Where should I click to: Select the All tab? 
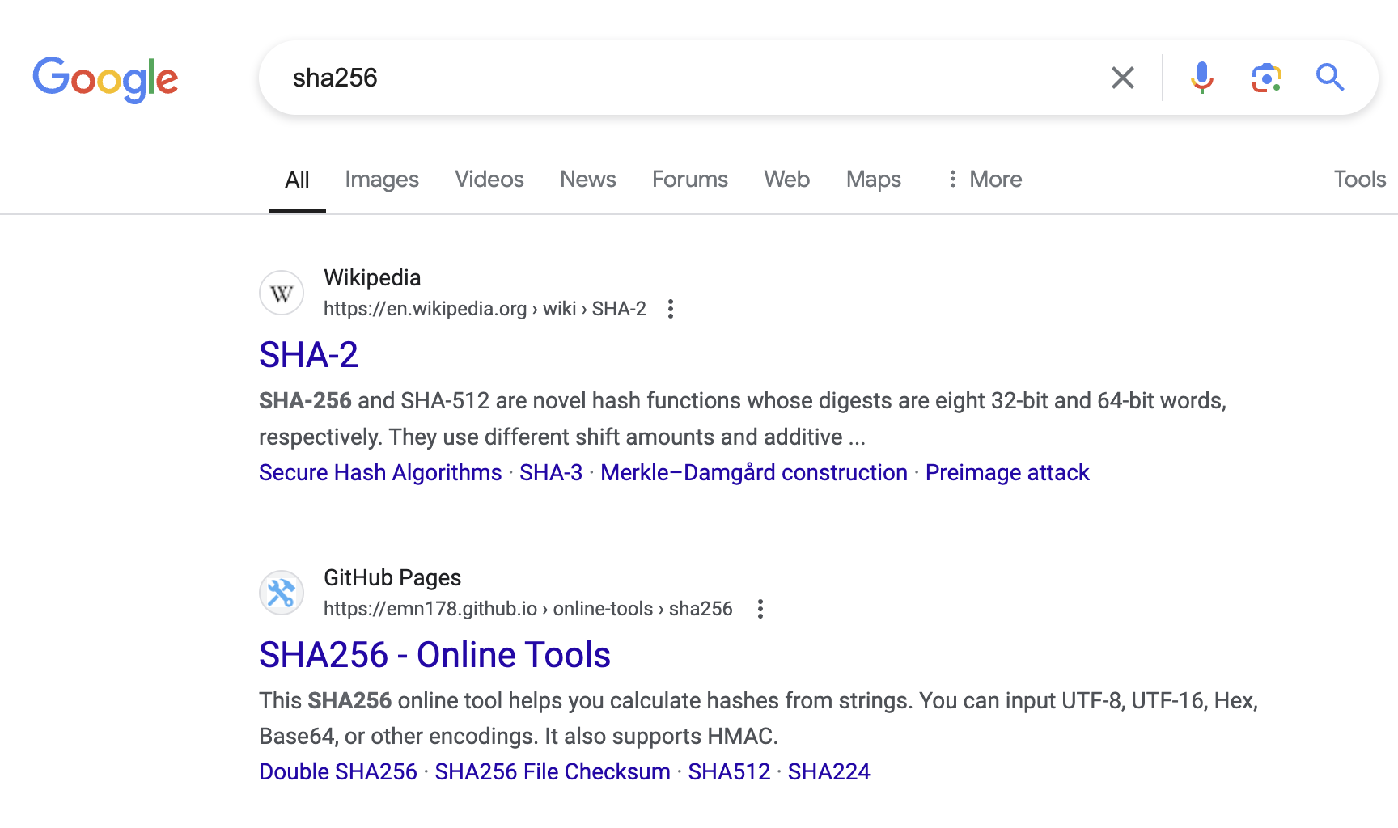pyautogui.click(x=297, y=180)
